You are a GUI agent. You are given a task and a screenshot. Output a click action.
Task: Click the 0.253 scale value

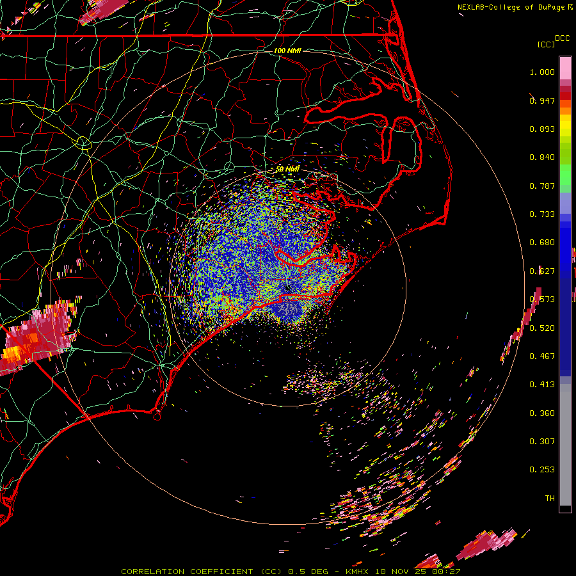tap(542, 470)
